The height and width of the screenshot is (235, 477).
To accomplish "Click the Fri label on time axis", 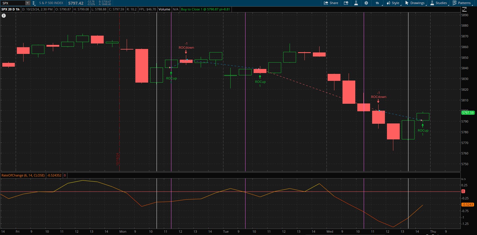I will [x=17, y=232].
